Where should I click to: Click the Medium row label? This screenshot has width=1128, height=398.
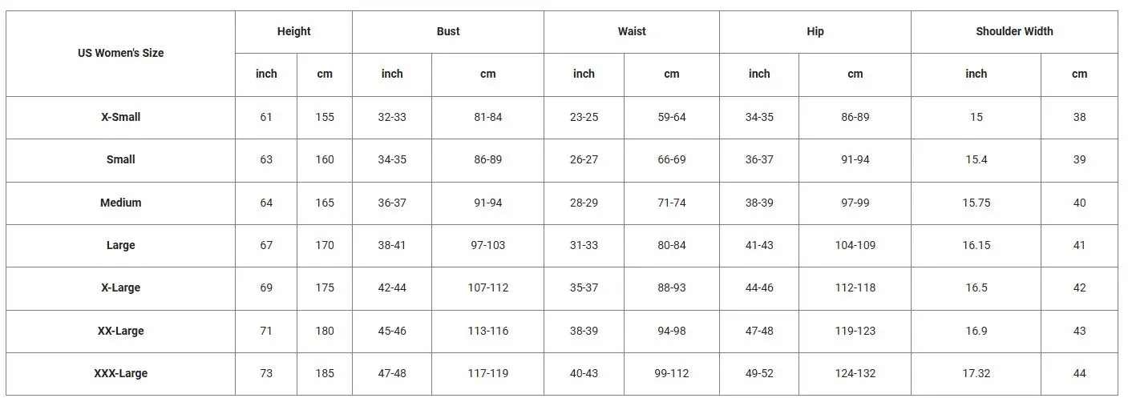(121, 203)
